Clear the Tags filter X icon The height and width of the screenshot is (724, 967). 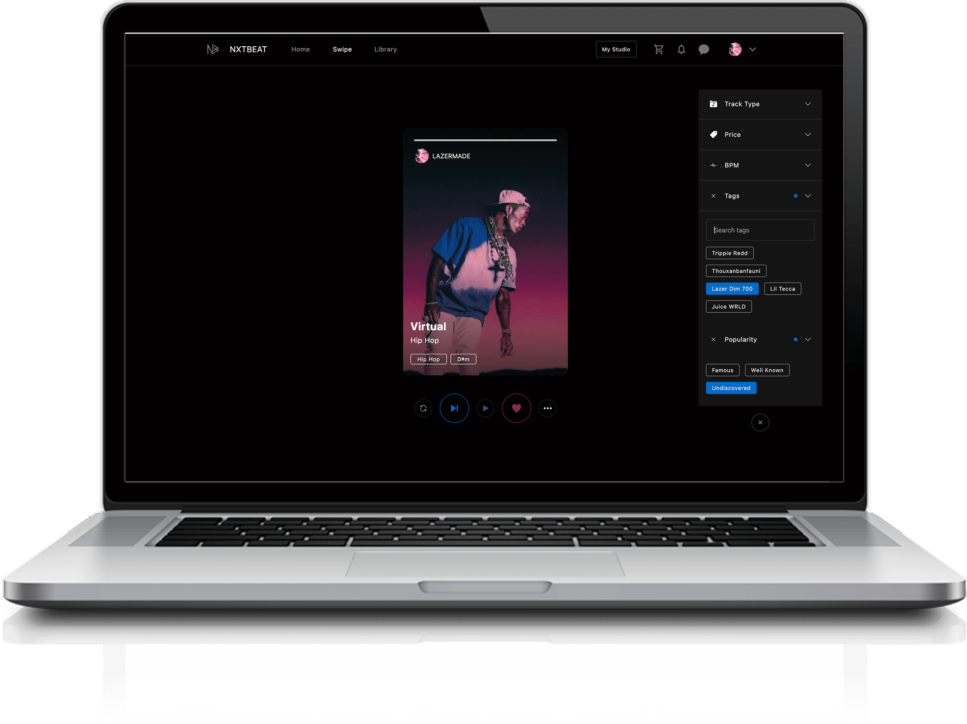[x=713, y=196]
